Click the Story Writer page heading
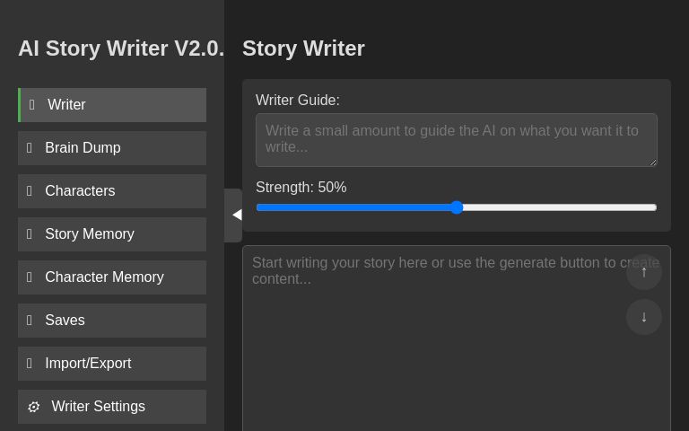Image resolution: width=689 pixels, height=431 pixels. (x=303, y=48)
